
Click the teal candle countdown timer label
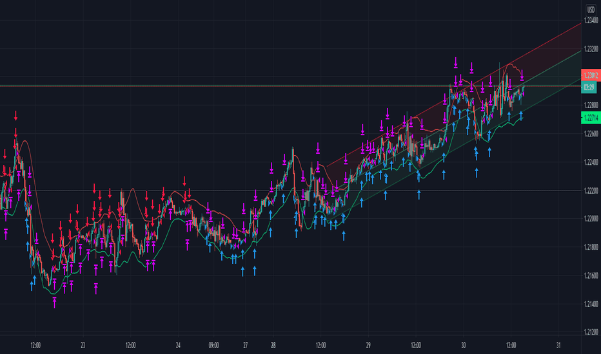[x=589, y=88]
